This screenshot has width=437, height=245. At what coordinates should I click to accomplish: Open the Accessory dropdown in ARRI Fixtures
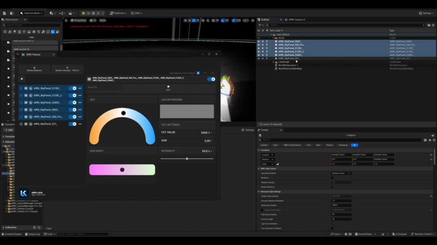(103, 91)
